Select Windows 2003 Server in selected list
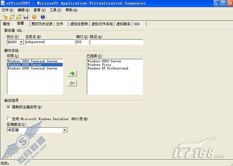 pyautogui.click(x=115, y=61)
